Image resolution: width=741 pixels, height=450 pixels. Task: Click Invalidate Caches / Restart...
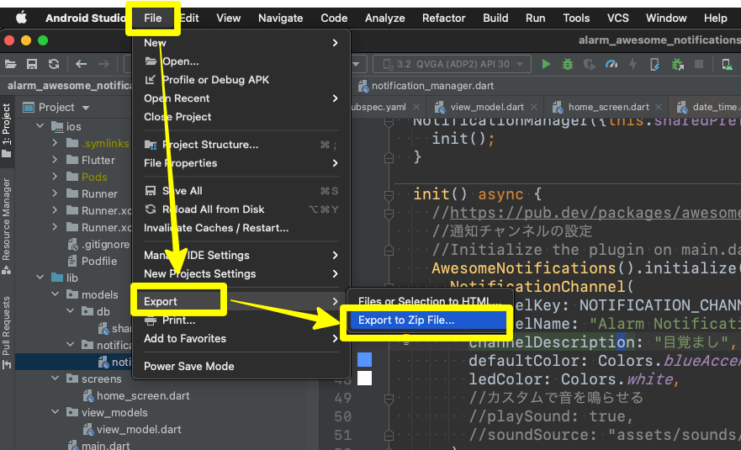click(x=241, y=228)
